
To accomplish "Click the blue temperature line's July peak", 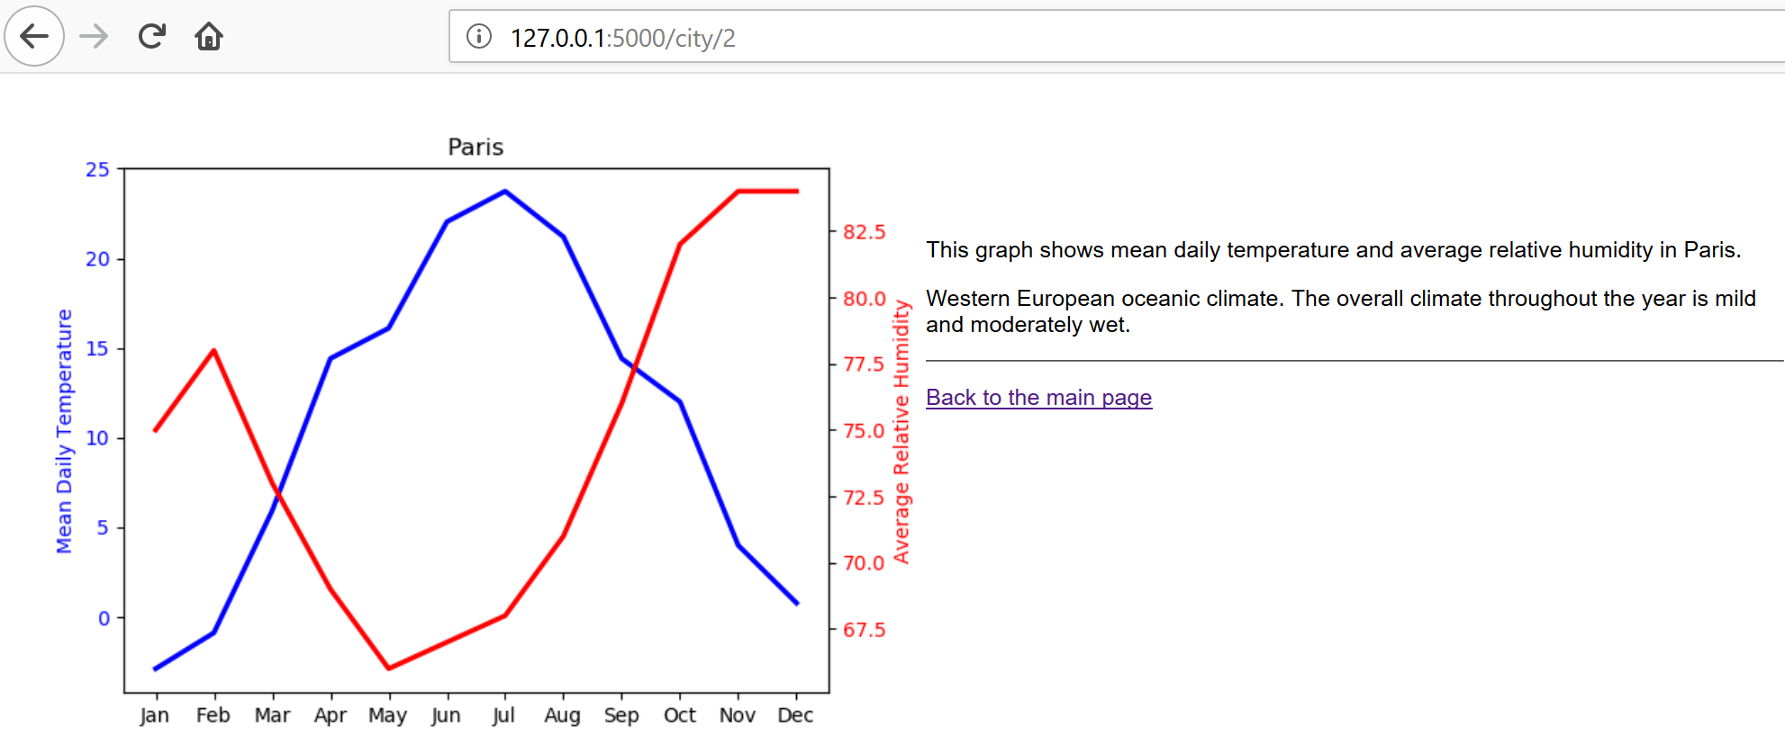I will tap(505, 191).
